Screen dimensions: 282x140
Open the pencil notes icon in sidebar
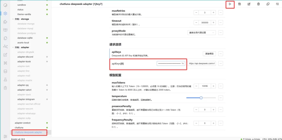(x=5, y=55)
